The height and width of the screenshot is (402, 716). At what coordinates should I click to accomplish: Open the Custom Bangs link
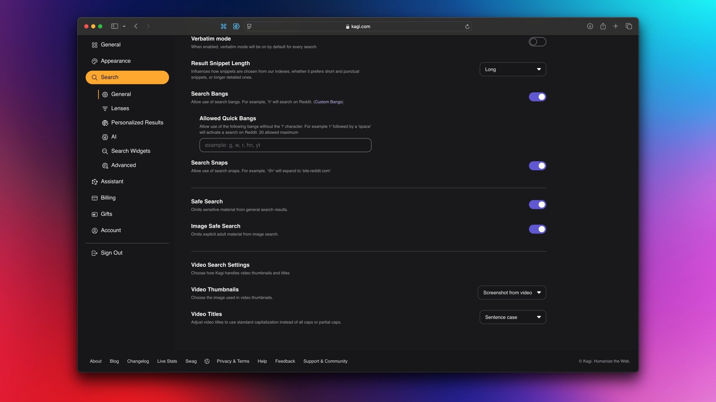coord(328,102)
